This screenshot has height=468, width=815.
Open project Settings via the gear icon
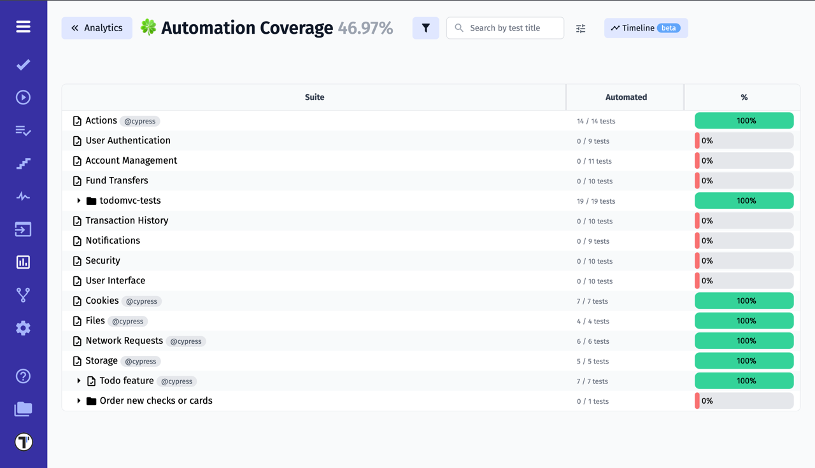coord(23,328)
